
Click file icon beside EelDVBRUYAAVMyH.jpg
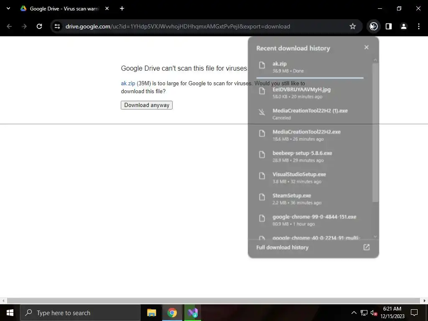coord(262,91)
